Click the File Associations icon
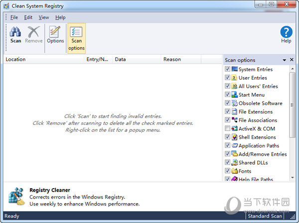This screenshot has width=299, height=223. click(x=234, y=120)
